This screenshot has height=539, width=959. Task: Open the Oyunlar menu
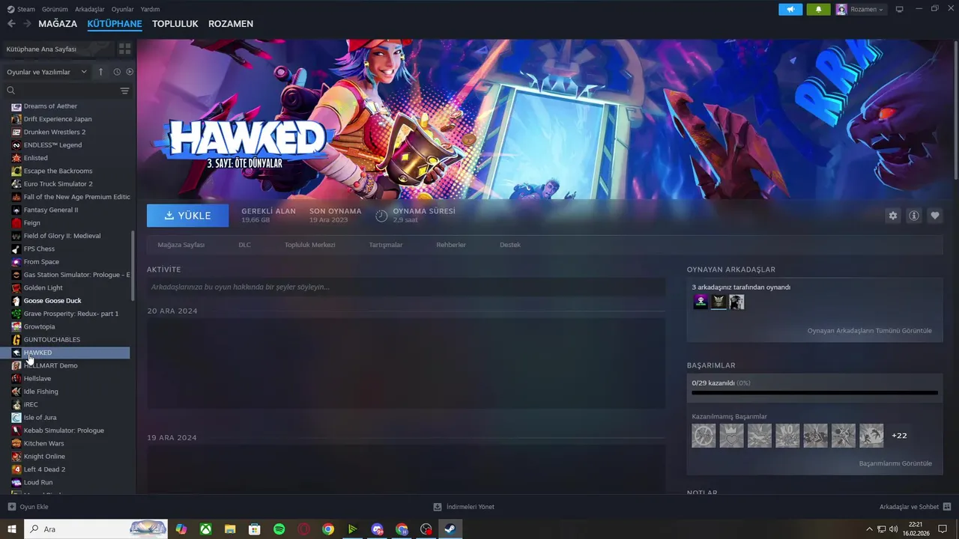(123, 9)
